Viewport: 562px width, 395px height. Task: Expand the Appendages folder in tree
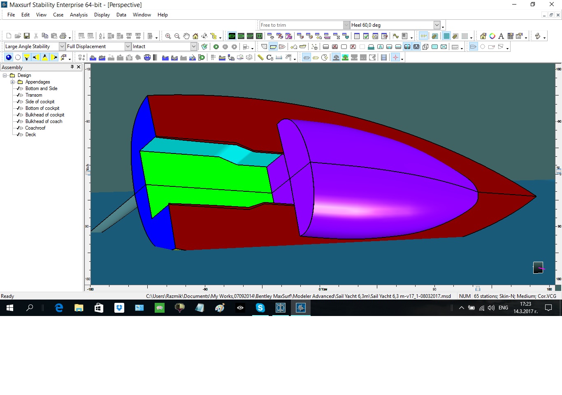pos(13,82)
